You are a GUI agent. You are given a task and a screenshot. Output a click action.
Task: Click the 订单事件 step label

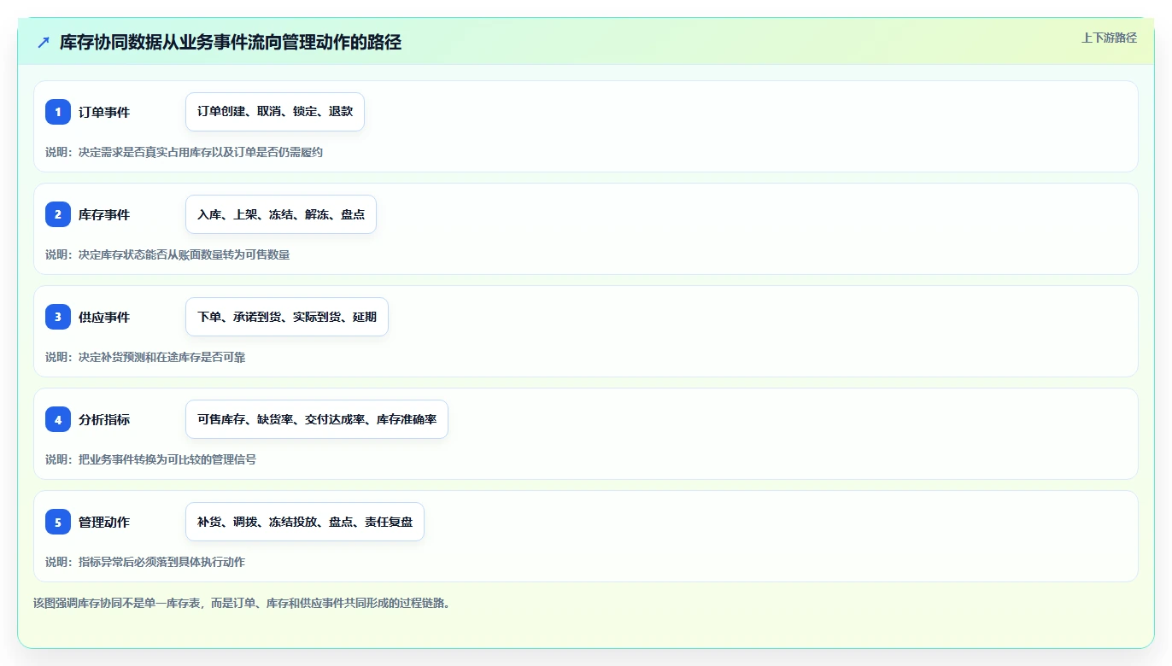pos(104,112)
